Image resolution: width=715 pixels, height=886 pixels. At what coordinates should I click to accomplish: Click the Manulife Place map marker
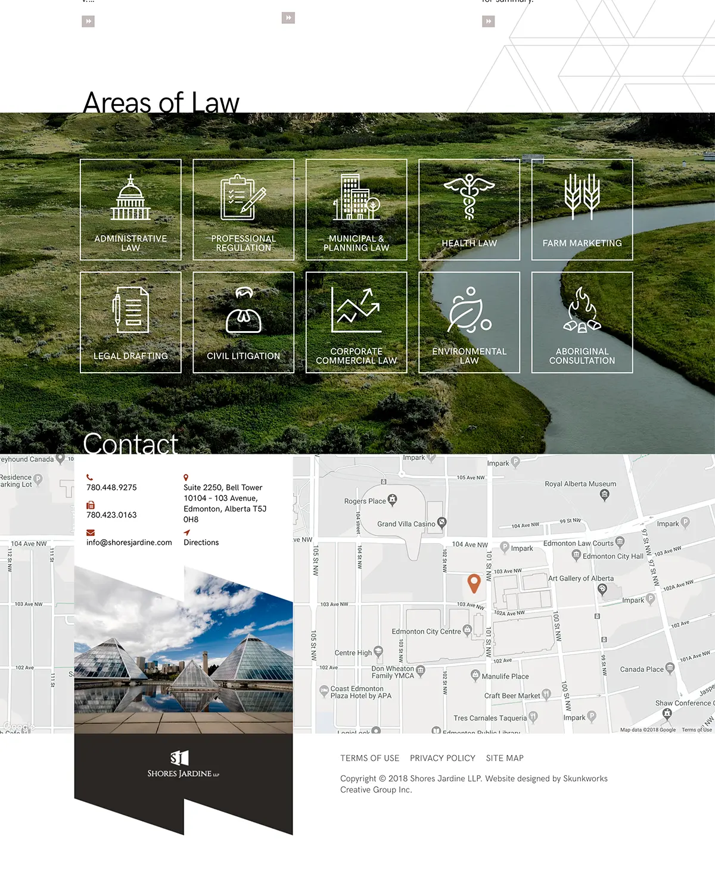(x=475, y=675)
